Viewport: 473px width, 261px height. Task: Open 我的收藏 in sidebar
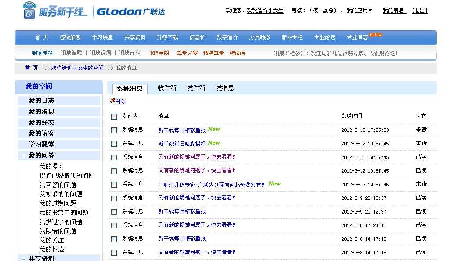coord(51,250)
